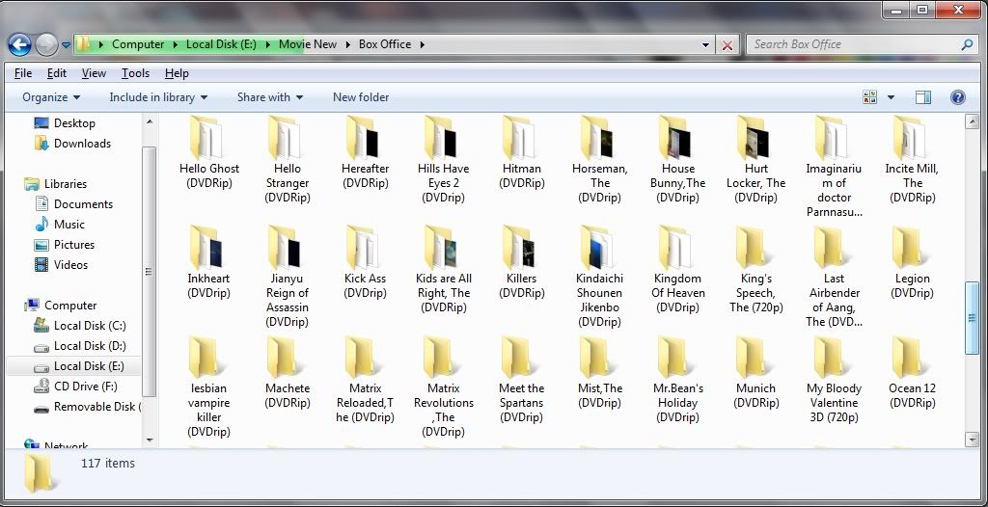Select the Horseman, The (DVDrip) folder
Screen dimensions: 988x507
[600, 160]
